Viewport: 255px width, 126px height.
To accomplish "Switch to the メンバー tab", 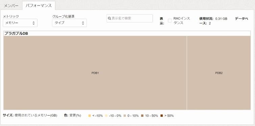I will coord(11,6).
